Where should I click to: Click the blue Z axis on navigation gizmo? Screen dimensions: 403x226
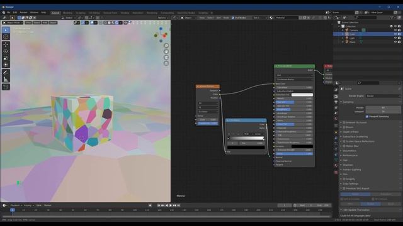pyautogui.click(x=161, y=29)
